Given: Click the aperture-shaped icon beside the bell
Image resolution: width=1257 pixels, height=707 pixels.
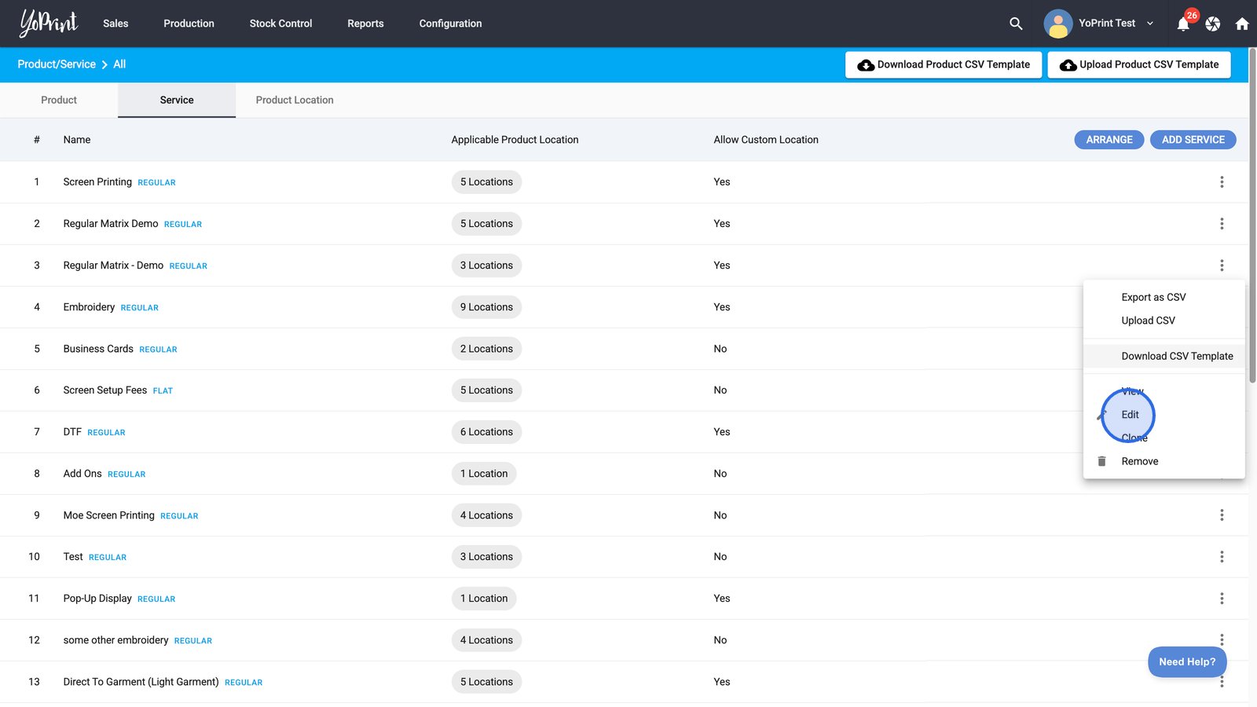Looking at the screenshot, I should click(1213, 24).
